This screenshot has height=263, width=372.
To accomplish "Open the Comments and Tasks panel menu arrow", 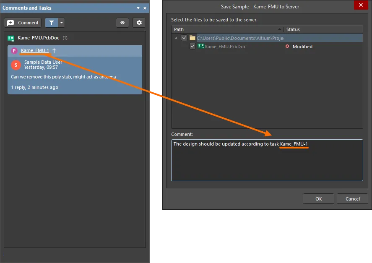I will coord(138,8).
